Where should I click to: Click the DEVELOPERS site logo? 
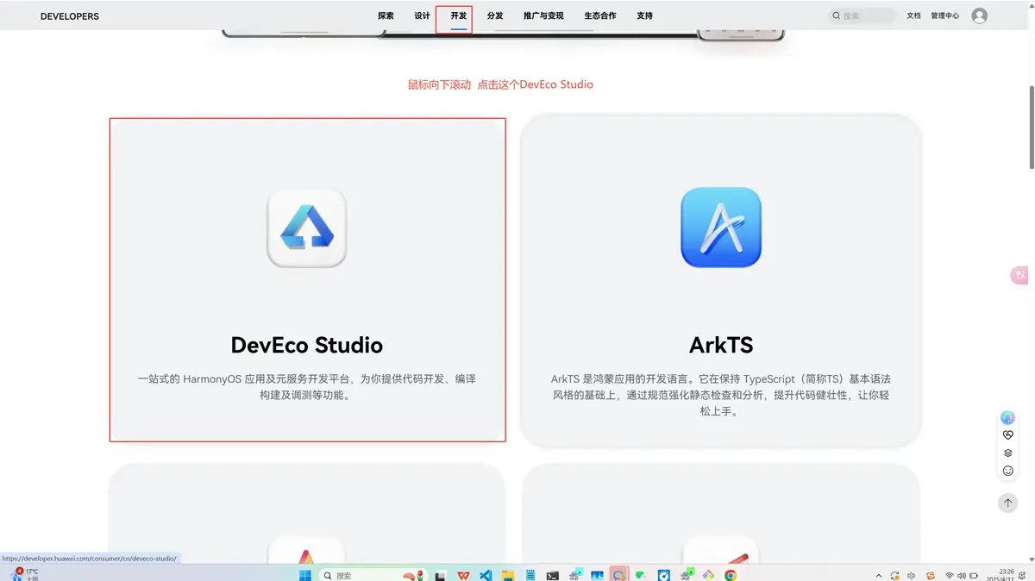click(x=70, y=16)
